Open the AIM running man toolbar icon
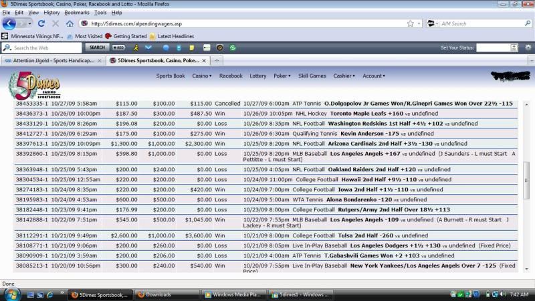 [136, 47]
